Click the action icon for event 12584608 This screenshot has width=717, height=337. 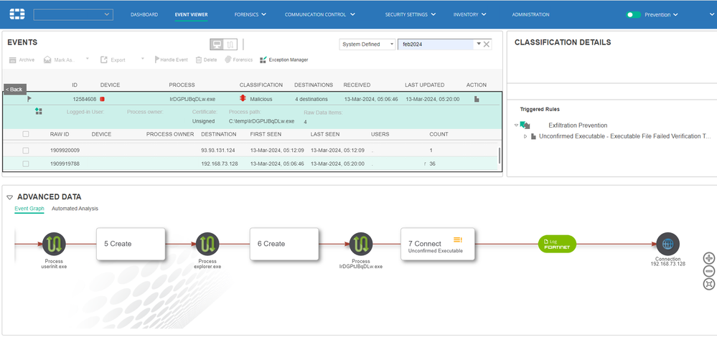pyautogui.click(x=477, y=99)
